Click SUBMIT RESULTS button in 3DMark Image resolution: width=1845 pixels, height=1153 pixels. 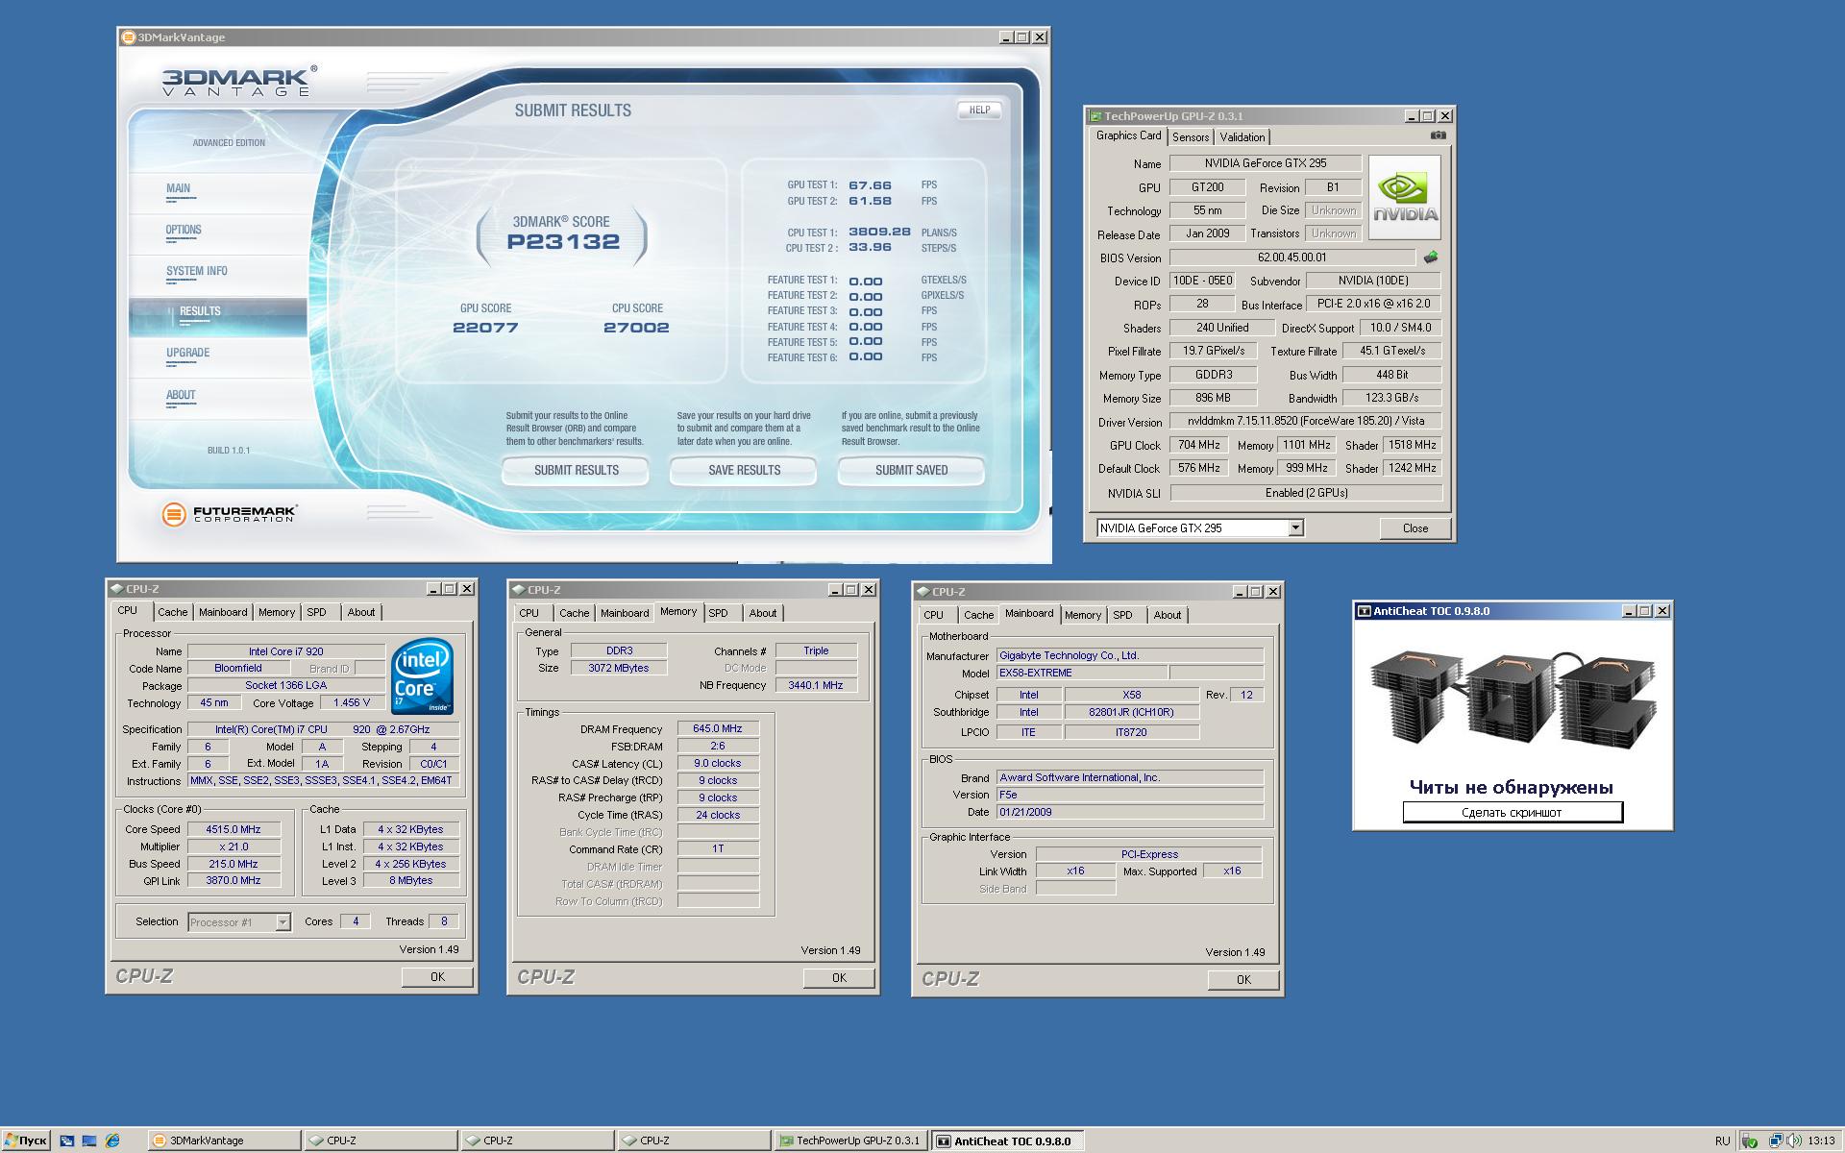(x=576, y=470)
